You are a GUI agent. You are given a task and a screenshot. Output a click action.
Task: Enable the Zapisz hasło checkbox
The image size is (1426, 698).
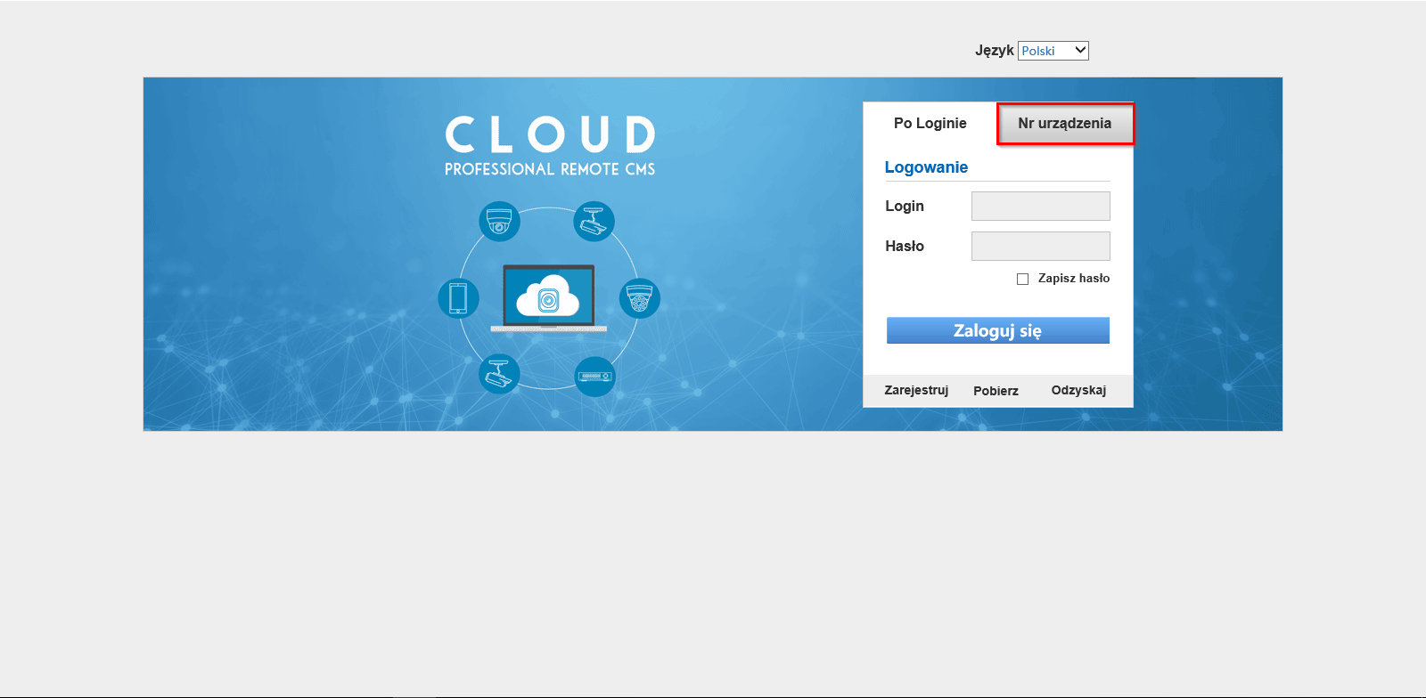coord(1022,279)
